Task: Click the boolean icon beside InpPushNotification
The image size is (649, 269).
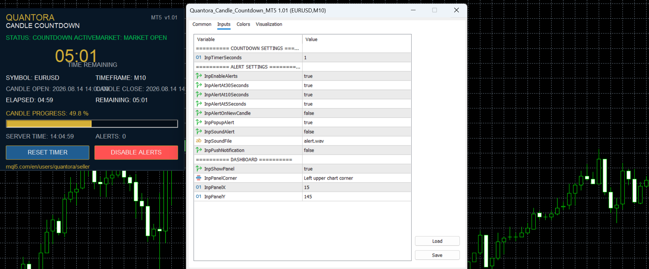Action: pyautogui.click(x=199, y=150)
